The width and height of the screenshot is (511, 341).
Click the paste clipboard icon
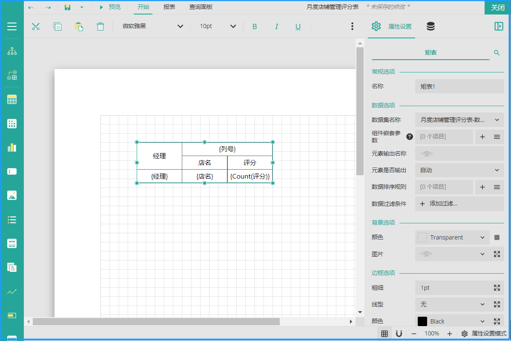(x=79, y=26)
